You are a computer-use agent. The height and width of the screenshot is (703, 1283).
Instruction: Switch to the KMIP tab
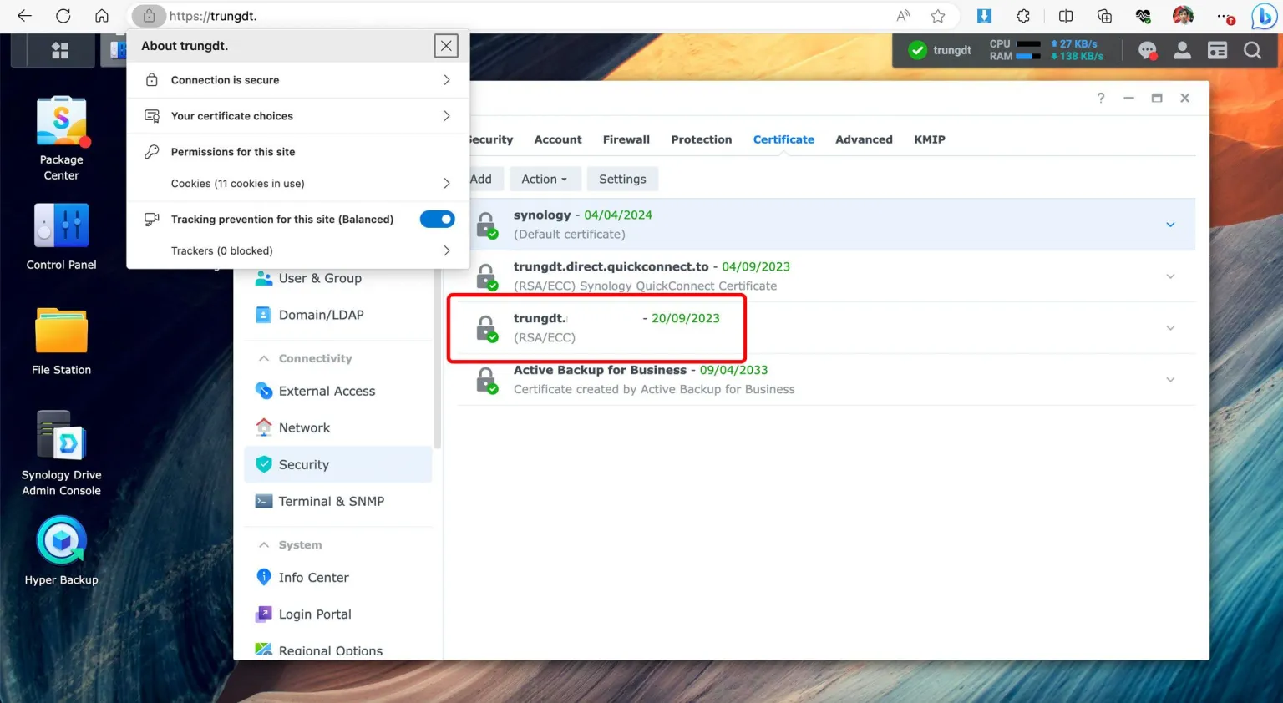coord(929,139)
